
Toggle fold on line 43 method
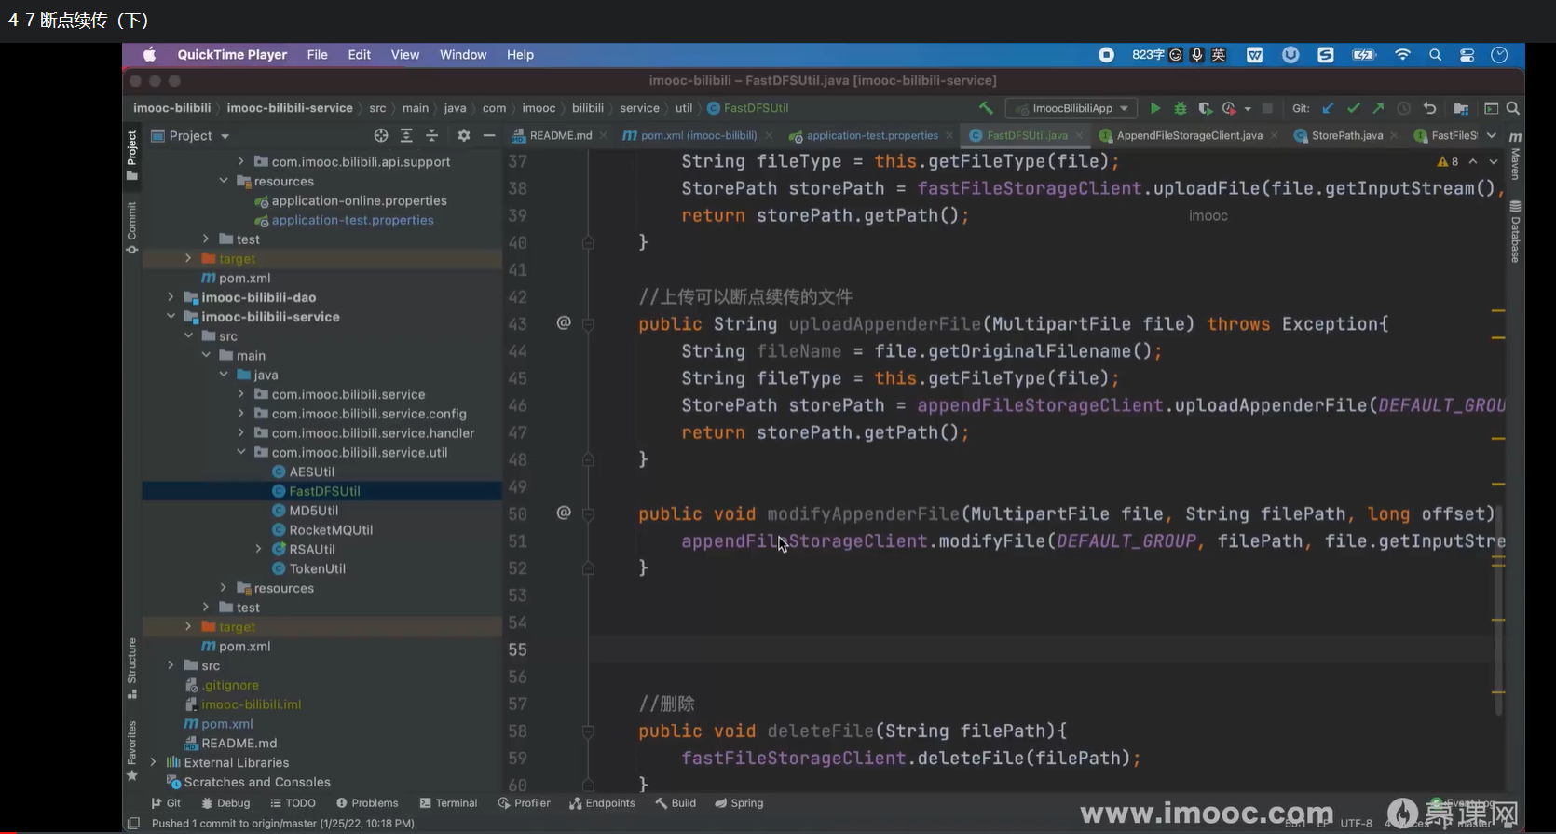[588, 324]
